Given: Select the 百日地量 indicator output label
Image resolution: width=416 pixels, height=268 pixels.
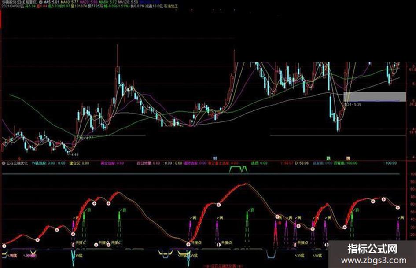Looking at the screenshot, I should click(144, 163).
